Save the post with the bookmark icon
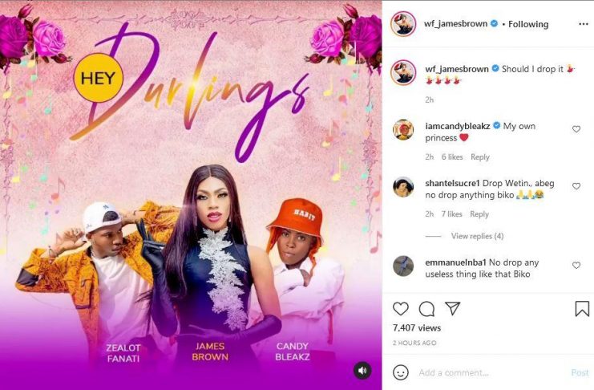 (x=582, y=309)
